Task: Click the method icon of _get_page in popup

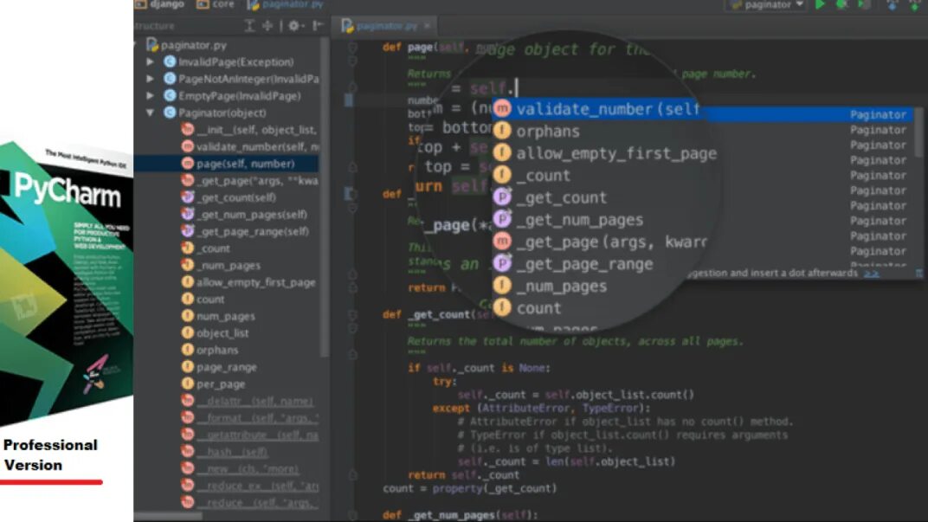Action: pos(502,242)
